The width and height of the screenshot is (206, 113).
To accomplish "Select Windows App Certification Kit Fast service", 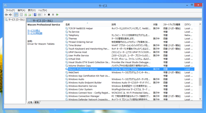I will tap(130, 76).
